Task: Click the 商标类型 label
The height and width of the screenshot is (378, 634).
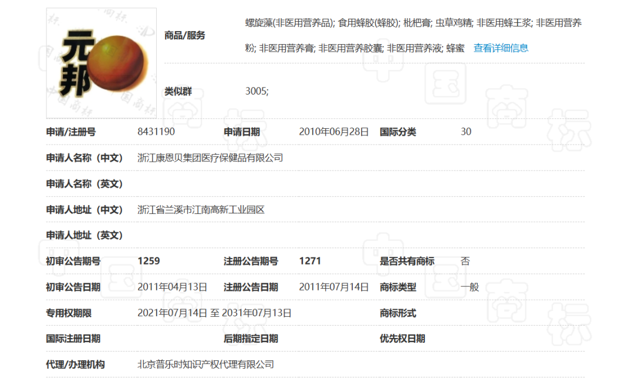Action: point(397,287)
